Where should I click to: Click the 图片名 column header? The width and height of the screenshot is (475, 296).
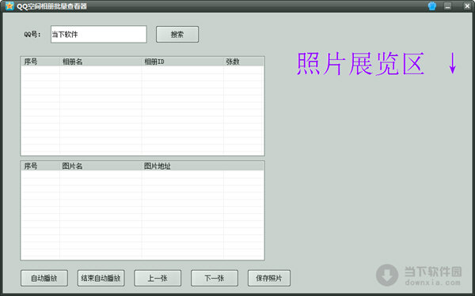[x=101, y=166]
